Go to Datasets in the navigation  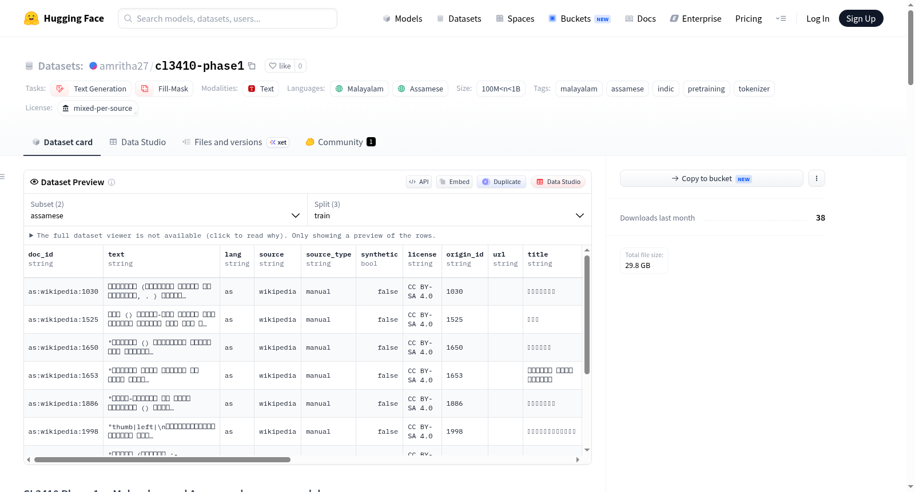[459, 18]
